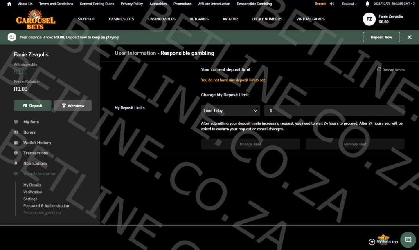
Task: Open Transactions in sidebar
Action: coord(36,153)
